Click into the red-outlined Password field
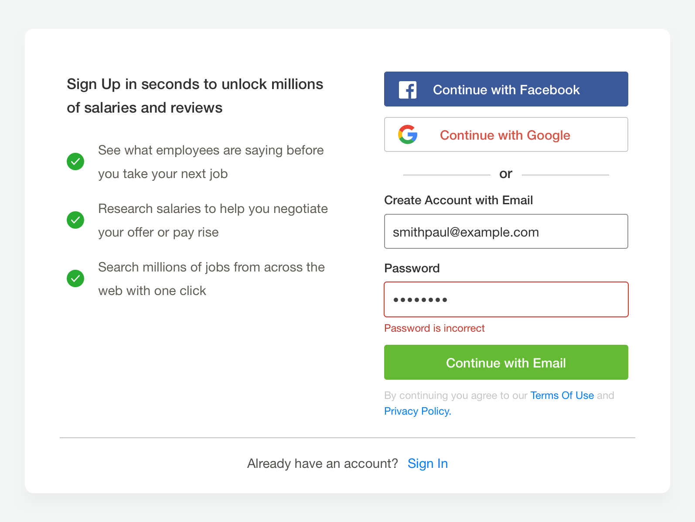Viewport: 695px width, 522px height. [x=506, y=299]
